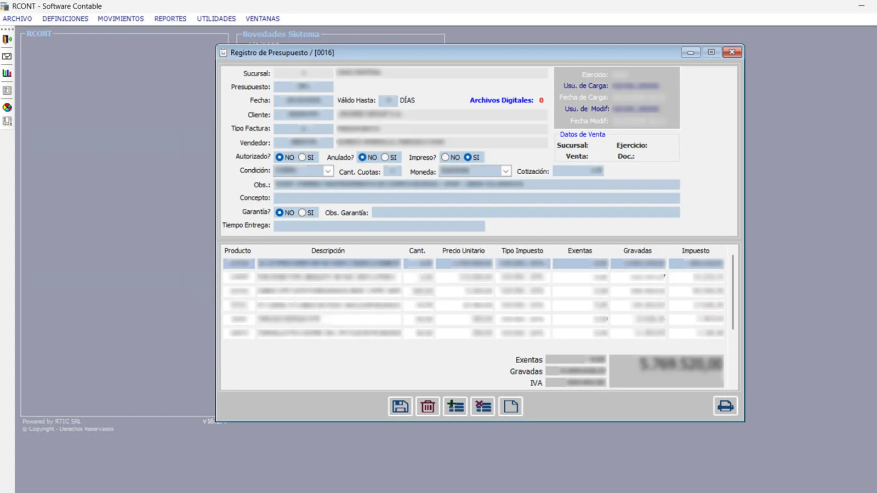Click the RCONT app icon in title bar
877x493 pixels.
(5, 6)
